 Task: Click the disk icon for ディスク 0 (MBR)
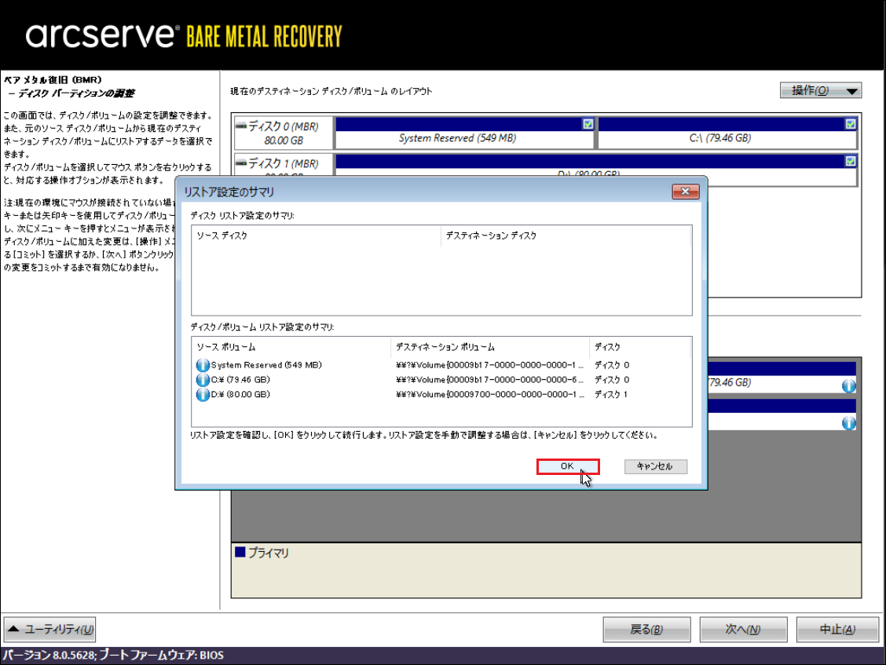pyautogui.click(x=241, y=126)
